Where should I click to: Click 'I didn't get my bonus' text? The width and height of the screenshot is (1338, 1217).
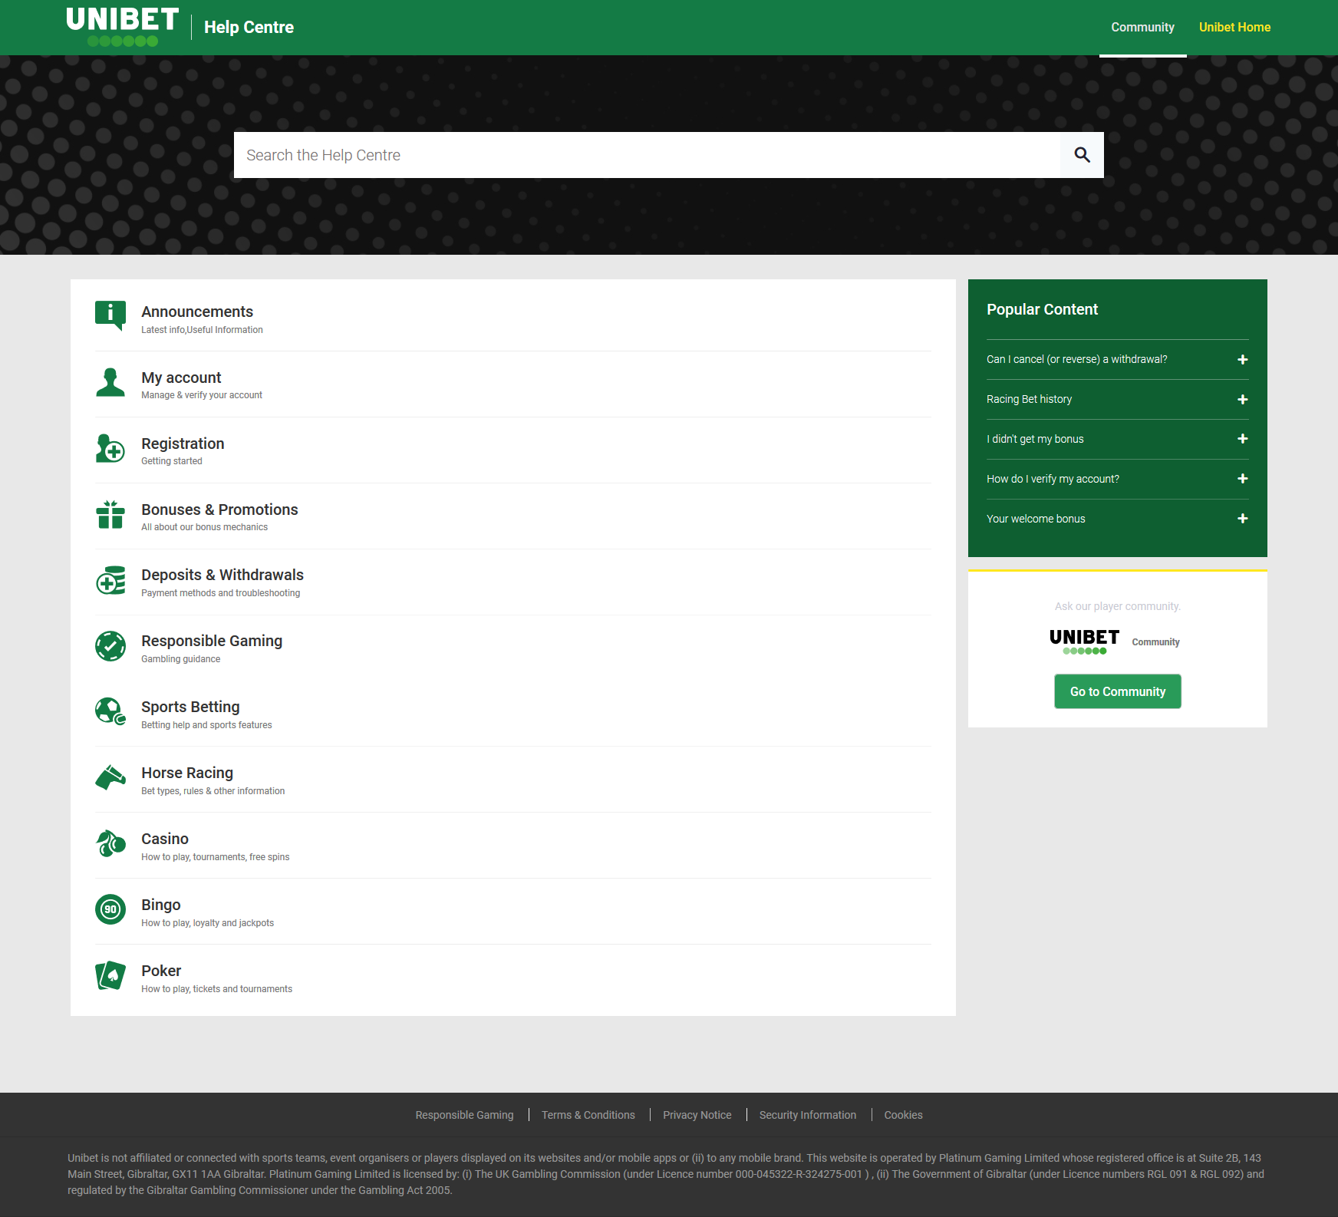pyautogui.click(x=1035, y=439)
